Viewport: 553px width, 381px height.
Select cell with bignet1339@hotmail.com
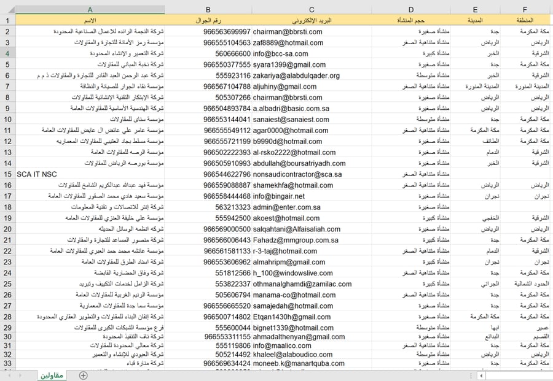click(312, 328)
